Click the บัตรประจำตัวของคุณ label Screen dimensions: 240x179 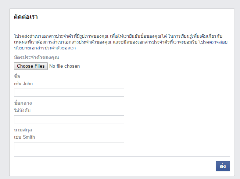coord(36,57)
